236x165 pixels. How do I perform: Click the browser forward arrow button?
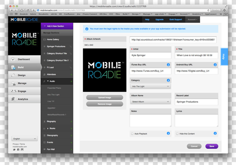point(16,10)
